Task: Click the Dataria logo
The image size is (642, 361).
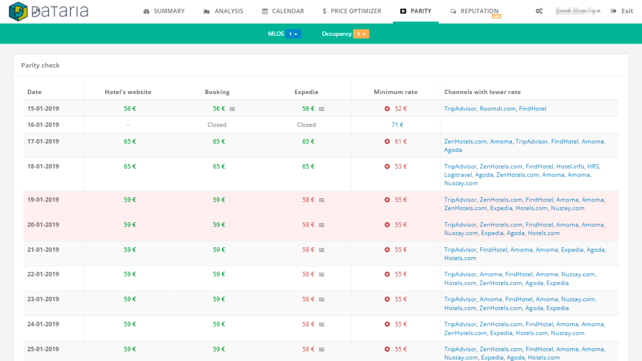Action: click(48, 11)
